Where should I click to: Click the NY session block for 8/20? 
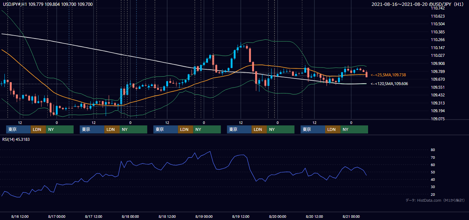click(354, 129)
